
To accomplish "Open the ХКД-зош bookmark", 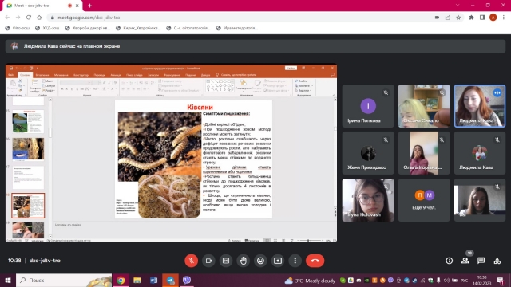I will tap(47, 29).
